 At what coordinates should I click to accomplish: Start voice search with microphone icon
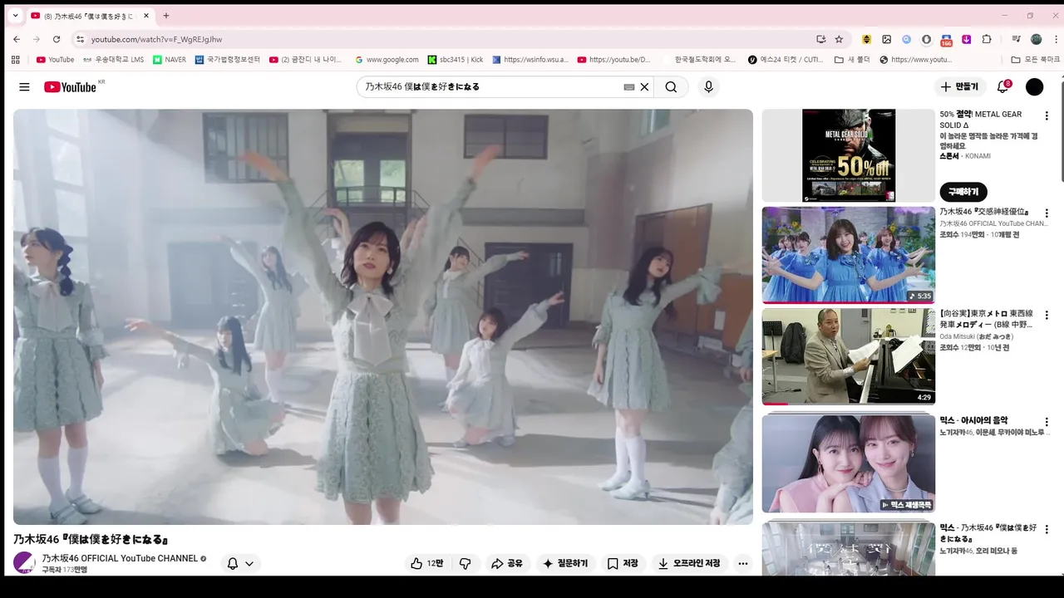coord(708,87)
